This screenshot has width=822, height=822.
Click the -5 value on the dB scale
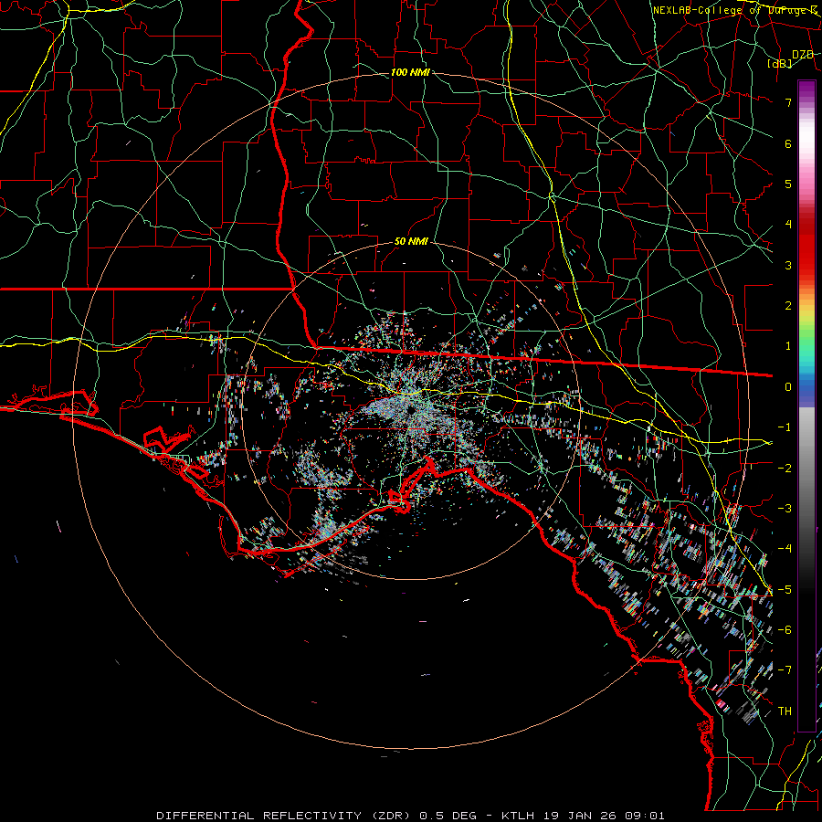(785, 589)
